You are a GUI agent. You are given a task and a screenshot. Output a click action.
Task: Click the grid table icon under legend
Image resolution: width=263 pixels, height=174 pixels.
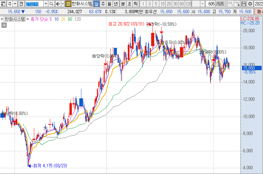[4, 25]
